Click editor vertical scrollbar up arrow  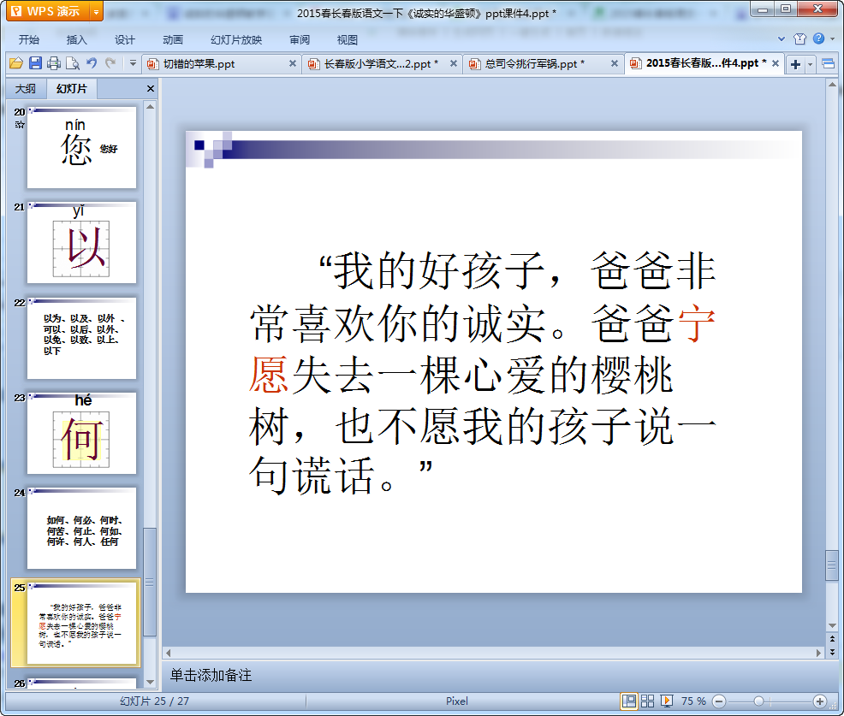click(832, 85)
